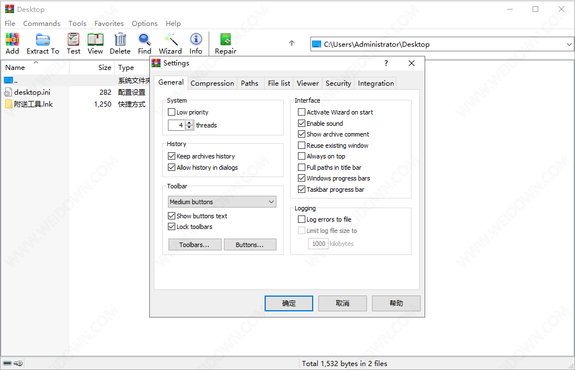This screenshot has height=370, width=575.
Task: Click the Info toolbar icon
Action: tap(196, 39)
